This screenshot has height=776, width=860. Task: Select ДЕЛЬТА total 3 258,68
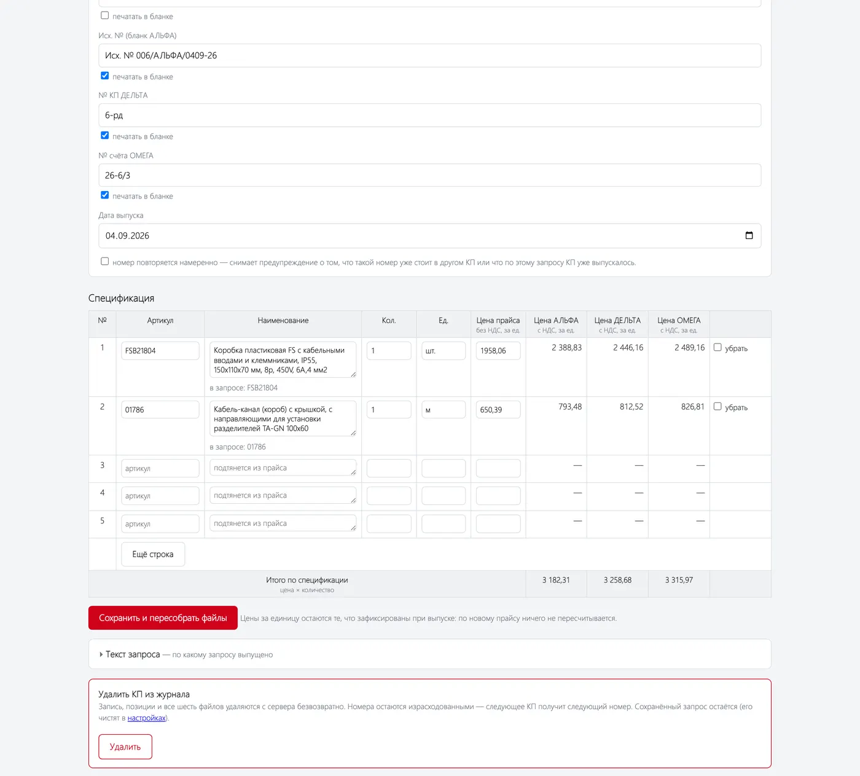pyautogui.click(x=617, y=580)
